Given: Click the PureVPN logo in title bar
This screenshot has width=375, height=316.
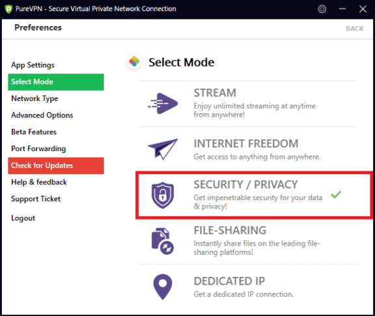Looking at the screenshot, I should pyautogui.click(x=8, y=9).
